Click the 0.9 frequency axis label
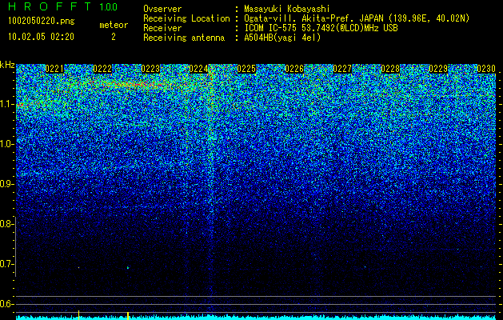Screen dimensions: 503x320 [6, 184]
